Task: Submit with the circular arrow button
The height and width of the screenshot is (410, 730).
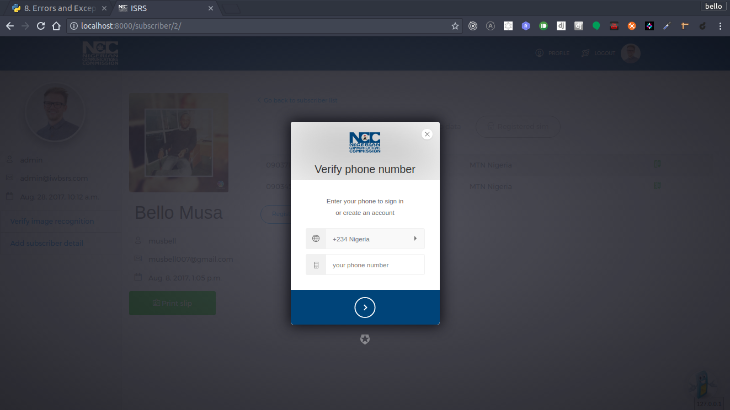Action: click(365, 307)
